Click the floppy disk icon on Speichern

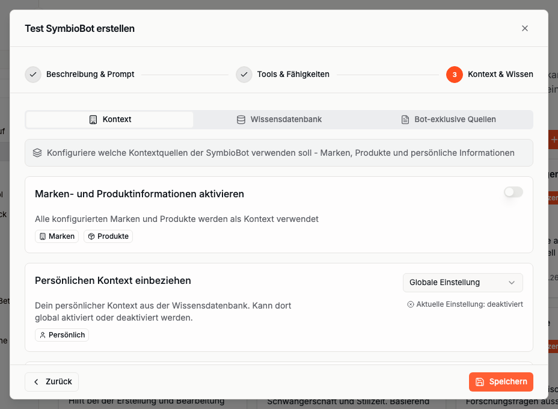point(479,382)
